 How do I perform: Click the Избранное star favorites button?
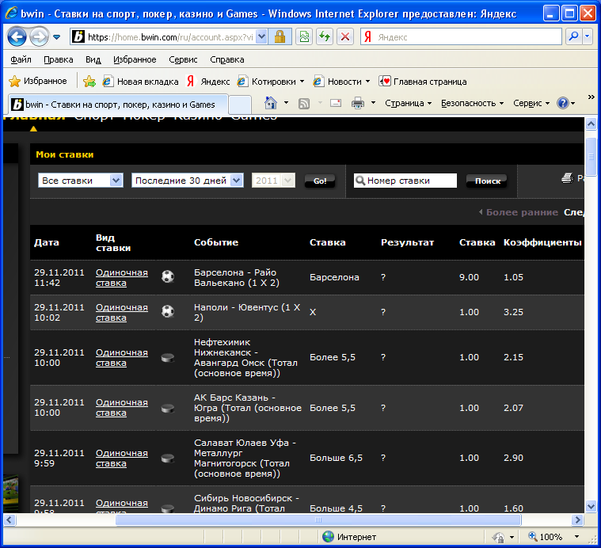[37, 81]
